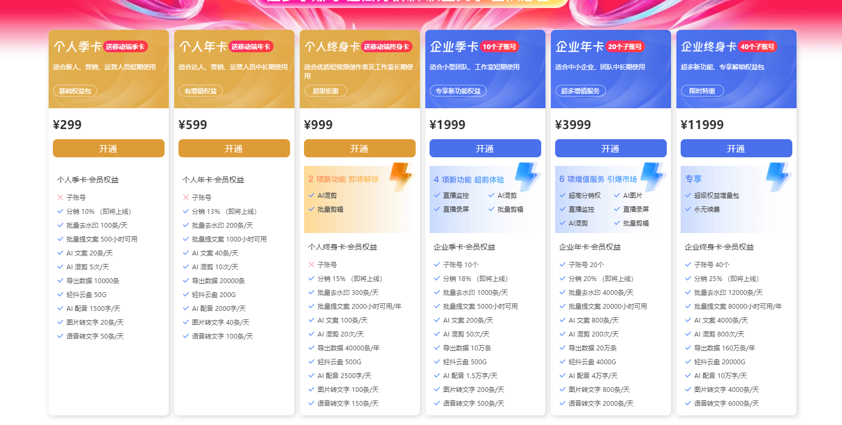Click the 20个子账号 badge on 企业年卡
This screenshot has height=425, width=842.
[625, 47]
